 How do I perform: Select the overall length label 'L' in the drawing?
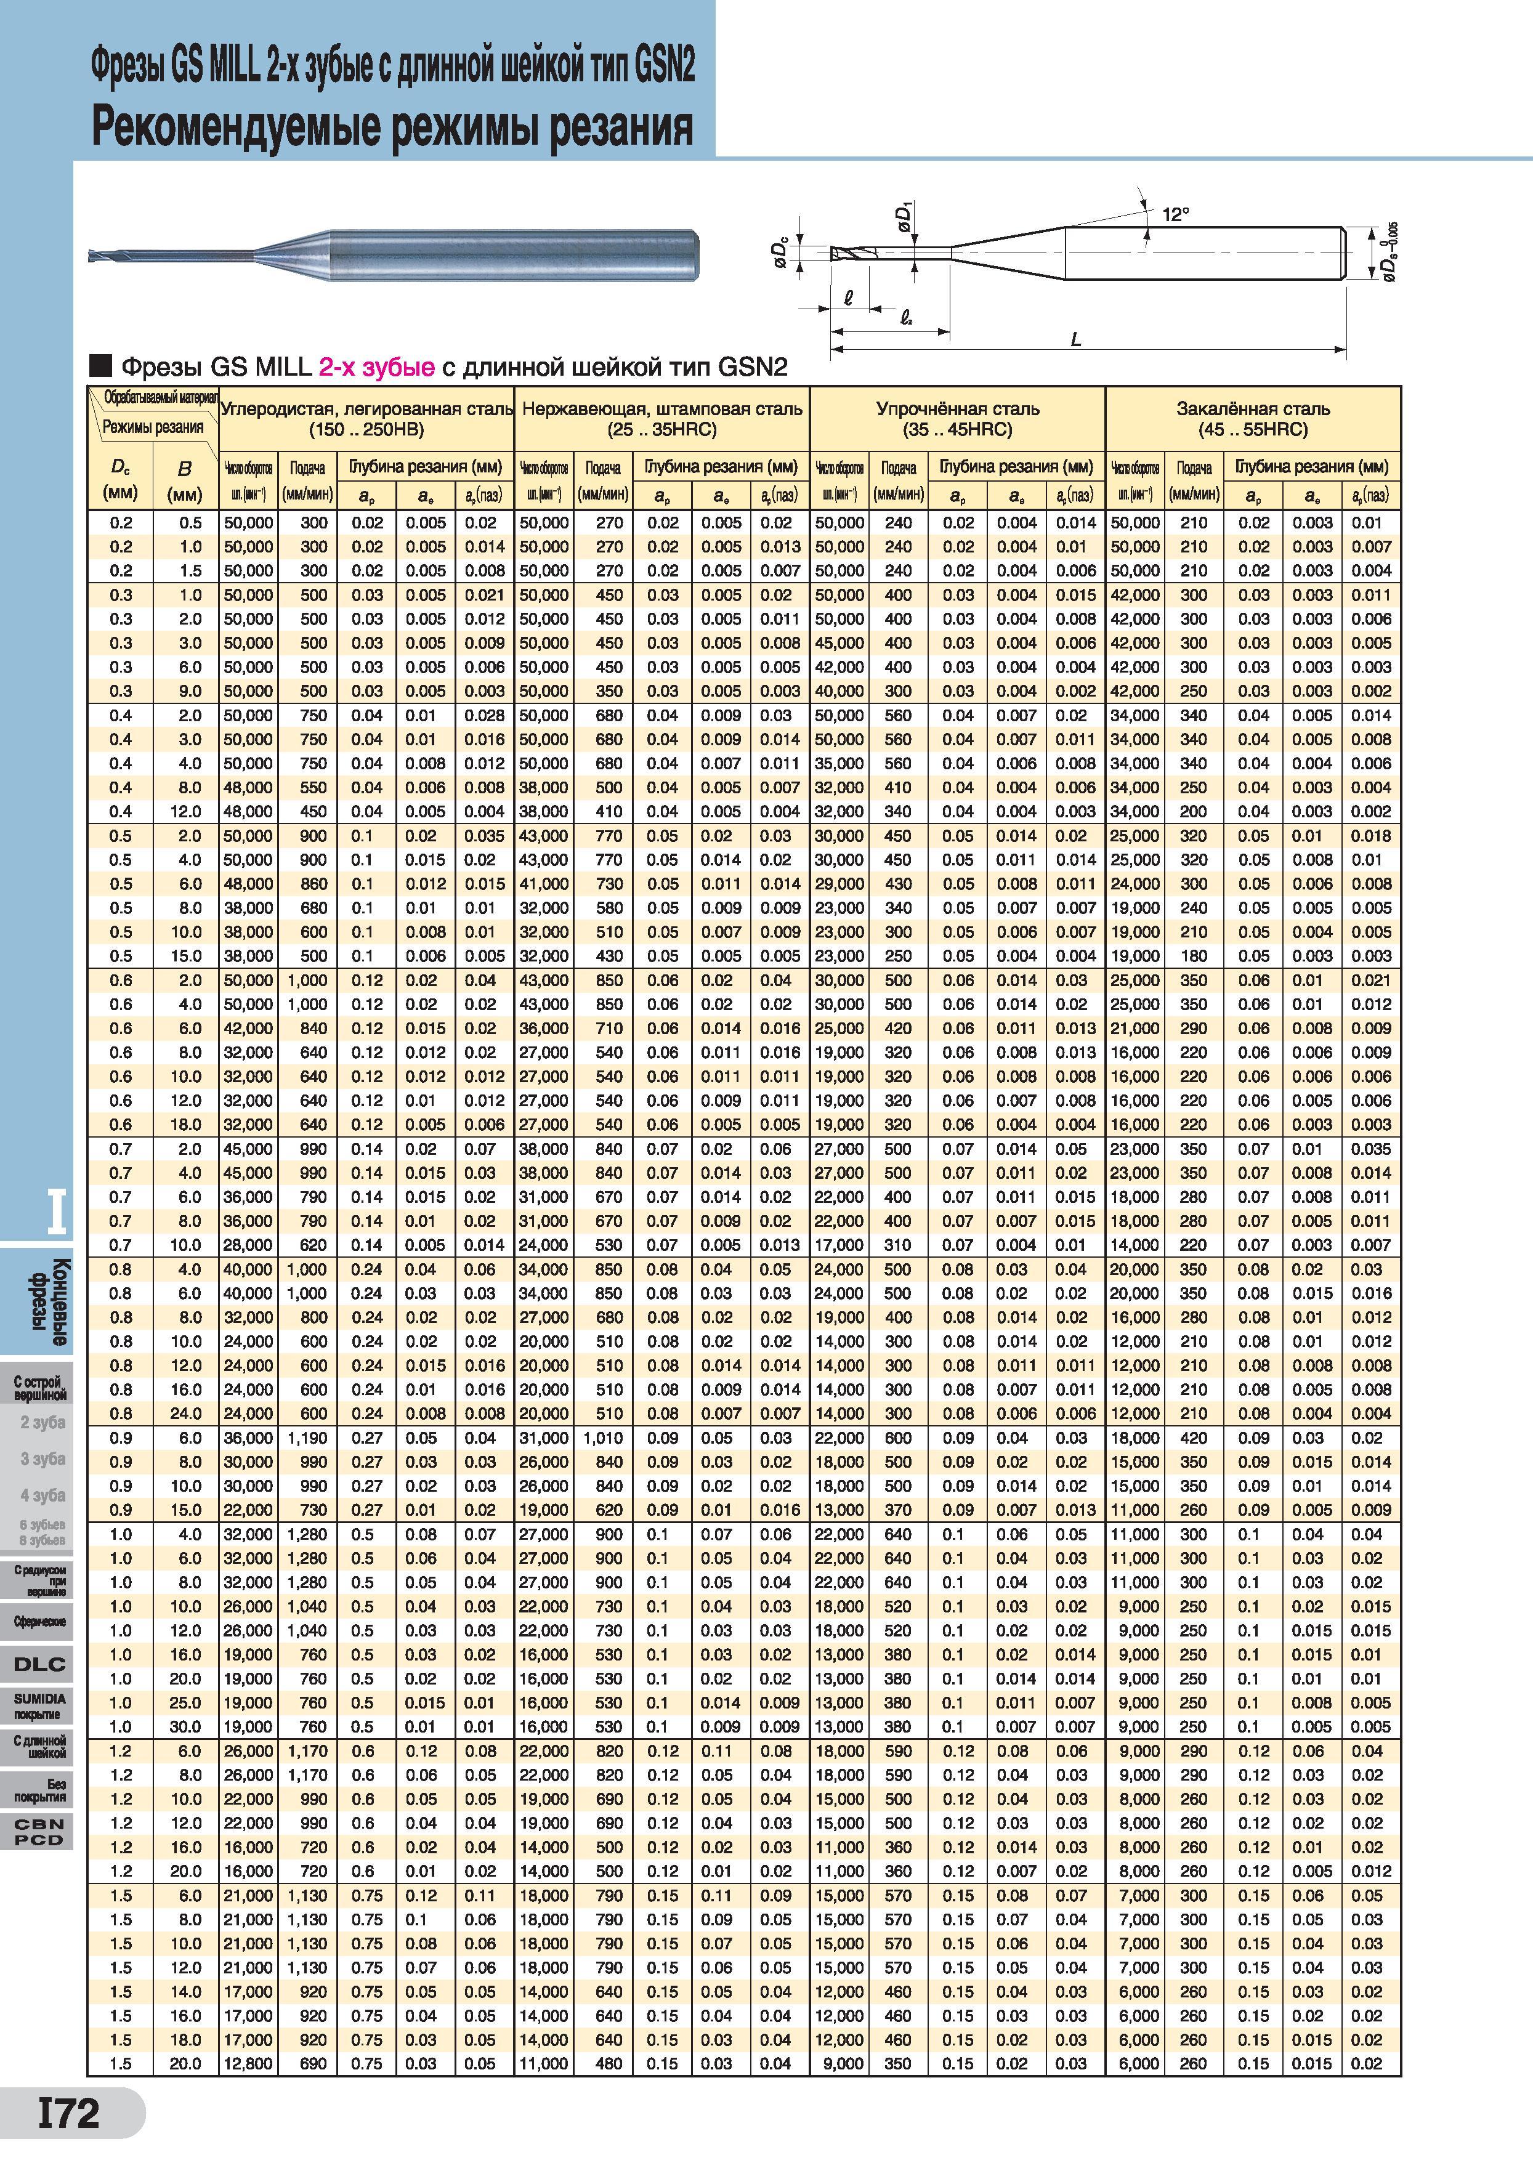pyautogui.click(x=1076, y=339)
